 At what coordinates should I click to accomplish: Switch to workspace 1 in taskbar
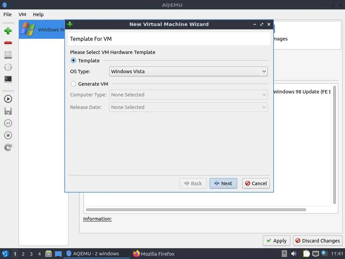pos(15,254)
